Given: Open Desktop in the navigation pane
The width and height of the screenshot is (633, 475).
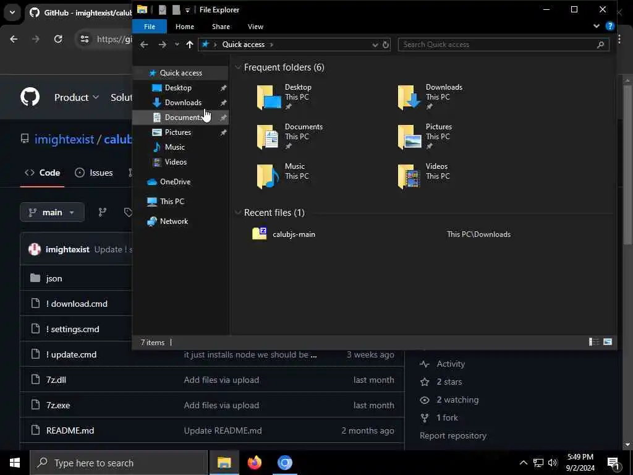Looking at the screenshot, I should (x=178, y=88).
